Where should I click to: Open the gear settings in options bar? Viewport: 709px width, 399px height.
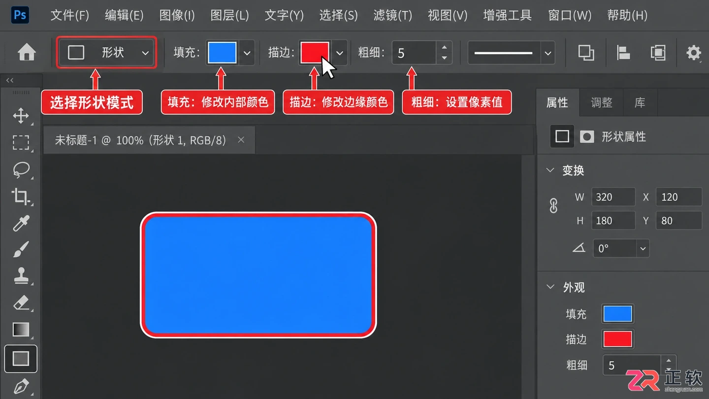pyautogui.click(x=694, y=52)
